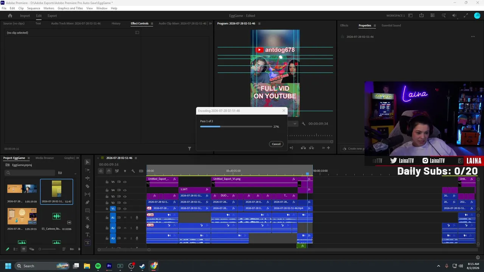The image size is (484, 272).
Task: Switch Project panel to list view
Action: pos(16,249)
